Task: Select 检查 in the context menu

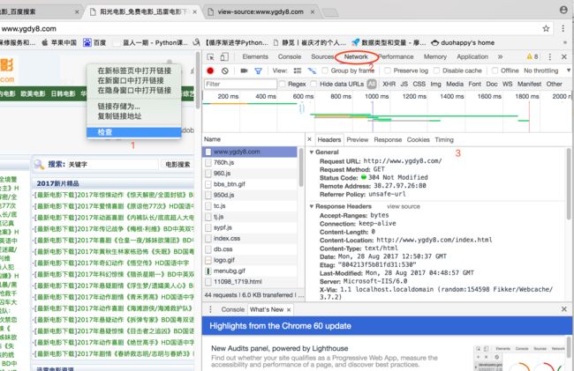Action: 134,132
